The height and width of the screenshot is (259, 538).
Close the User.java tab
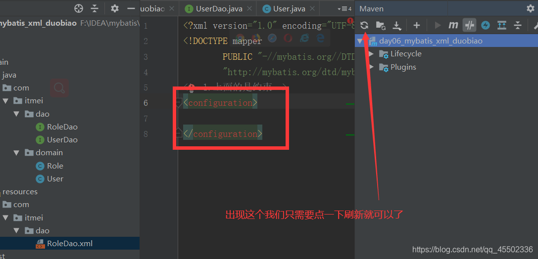tap(312, 9)
